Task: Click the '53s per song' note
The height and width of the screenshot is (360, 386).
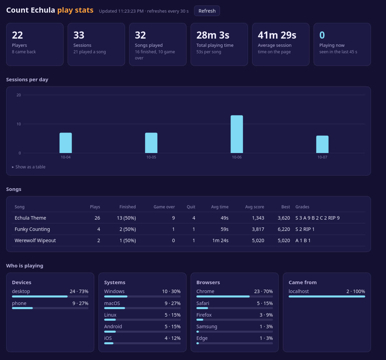Action: click(x=209, y=52)
